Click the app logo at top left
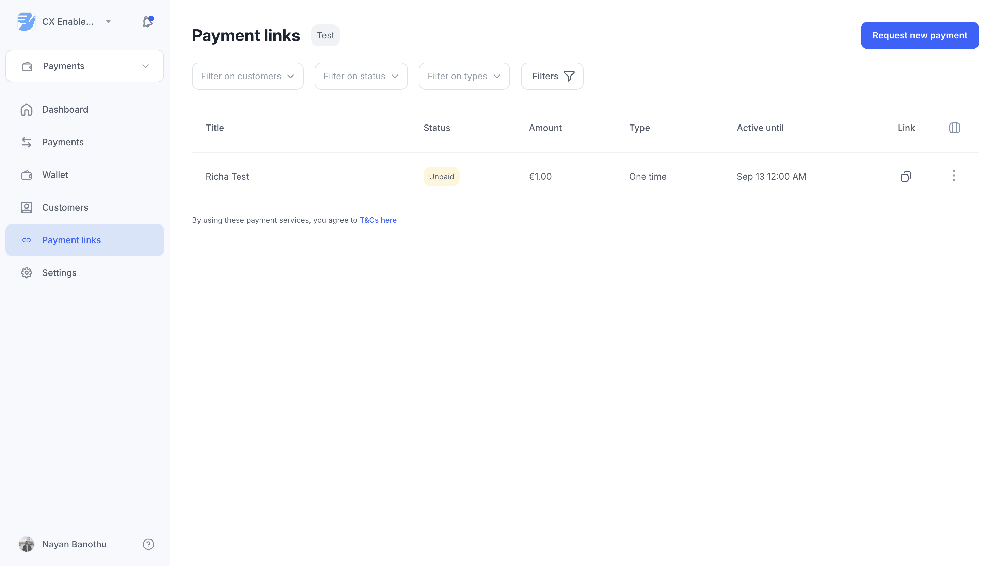 pos(26,22)
